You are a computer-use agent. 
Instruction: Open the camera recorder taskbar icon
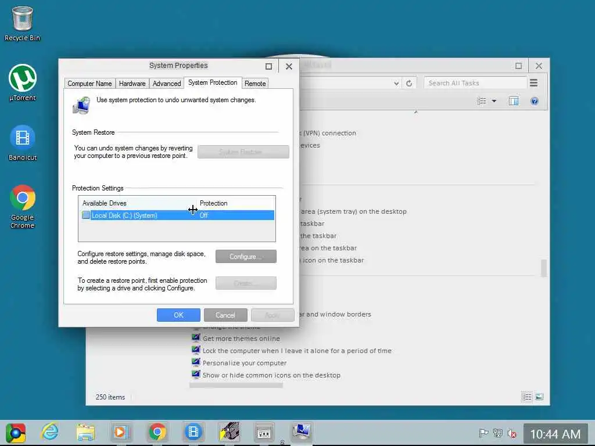(x=229, y=432)
